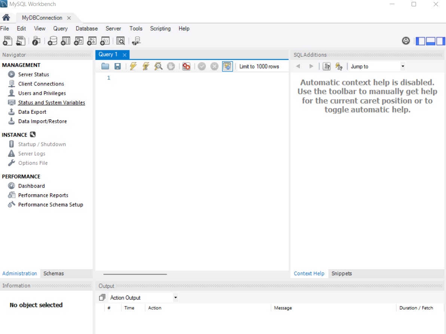Open Users and Privileges
Screen dimensions: 446x334
pos(42,93)
